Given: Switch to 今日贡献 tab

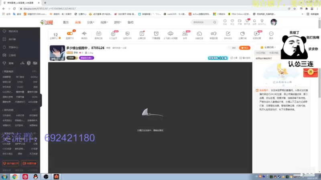Looking at the screenshot, I should [x=260, y=53].
